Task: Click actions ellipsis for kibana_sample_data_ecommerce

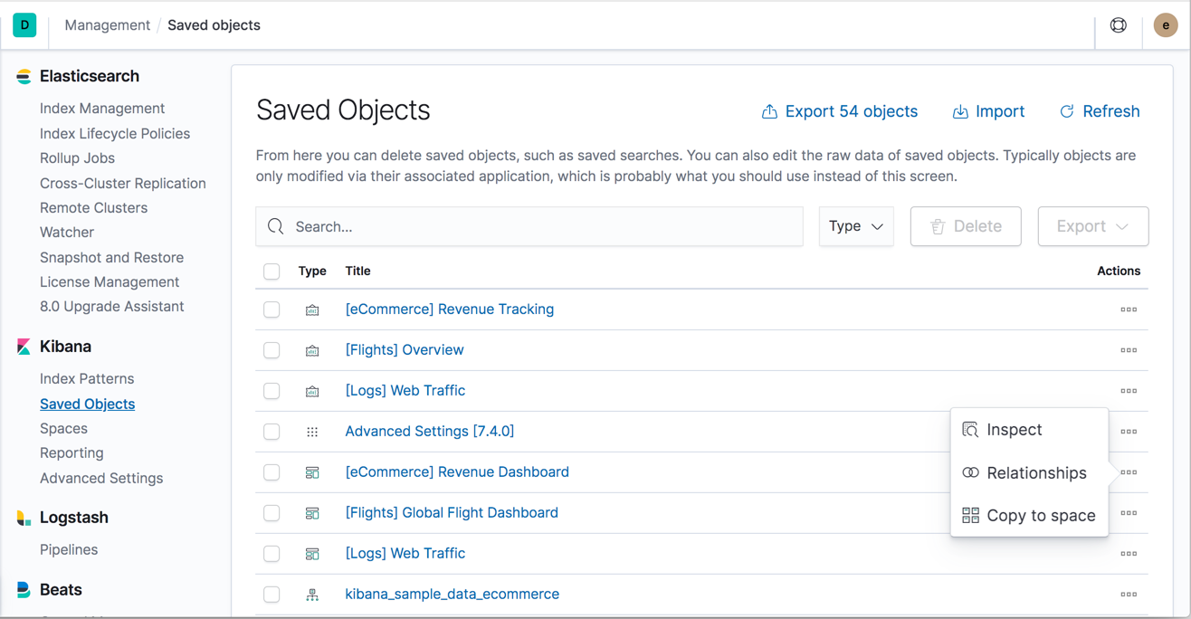Action: coord(1128,595)
